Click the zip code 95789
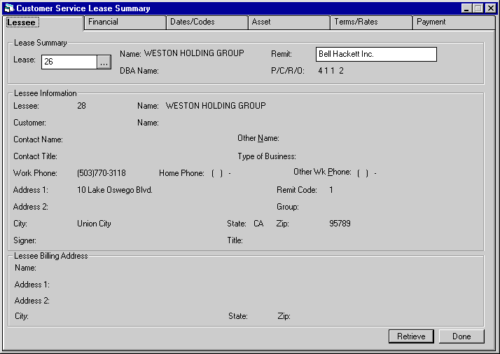The height and width of the screenshot is (354, 500). [340, 224]
